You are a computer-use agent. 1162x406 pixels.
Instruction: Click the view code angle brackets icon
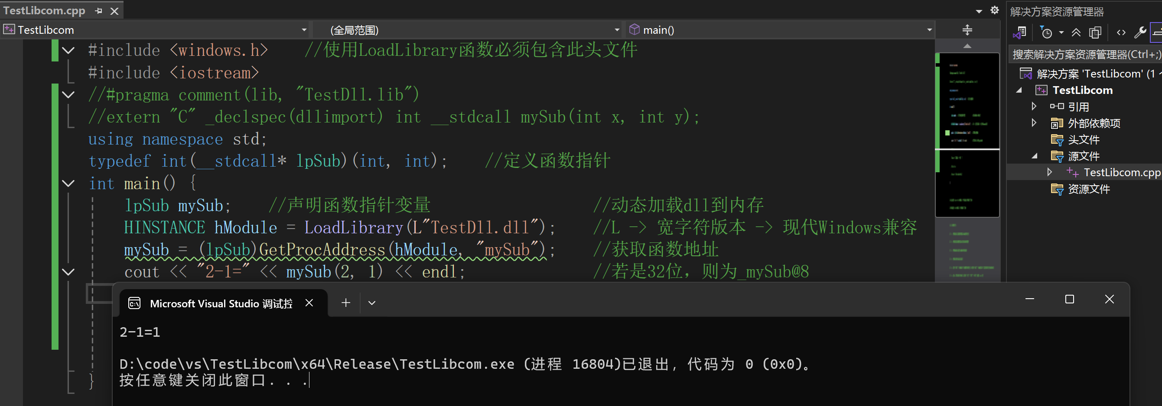1121,32
